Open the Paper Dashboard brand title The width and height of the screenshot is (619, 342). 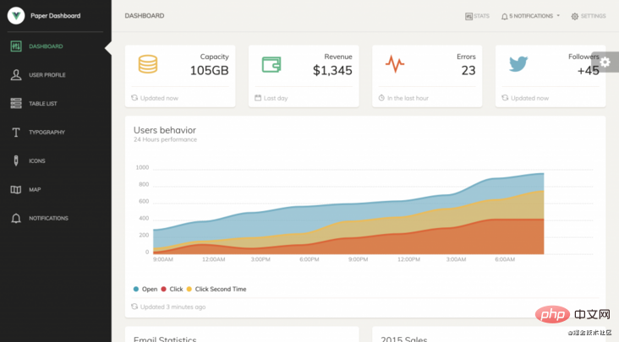click(55, 16)
